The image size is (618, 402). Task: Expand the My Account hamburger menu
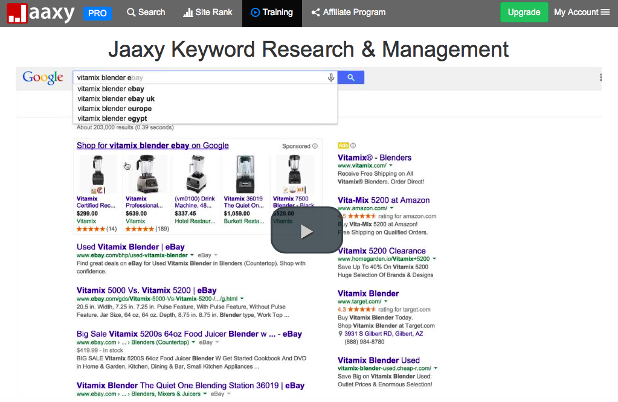[582, 12]
